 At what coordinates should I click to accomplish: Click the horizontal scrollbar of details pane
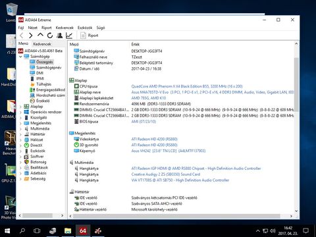click(x=176, y=216)
